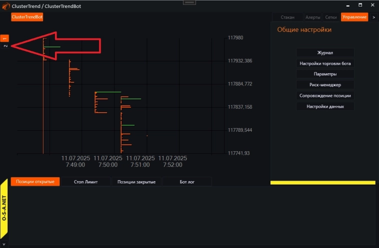
Task: Expand more tabs with the > arrow
Action: coord(373,17)
